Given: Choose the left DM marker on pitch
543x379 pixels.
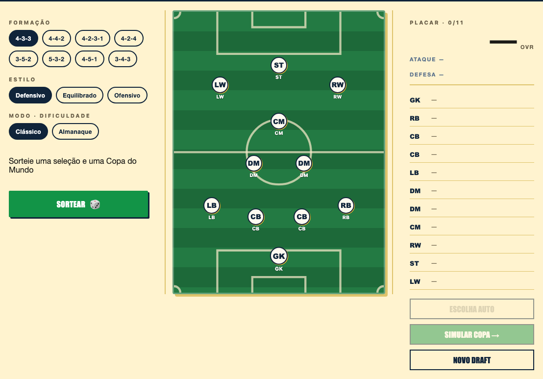Looking at the screenshot, I should pyautogui.click(x=253, y=164).
